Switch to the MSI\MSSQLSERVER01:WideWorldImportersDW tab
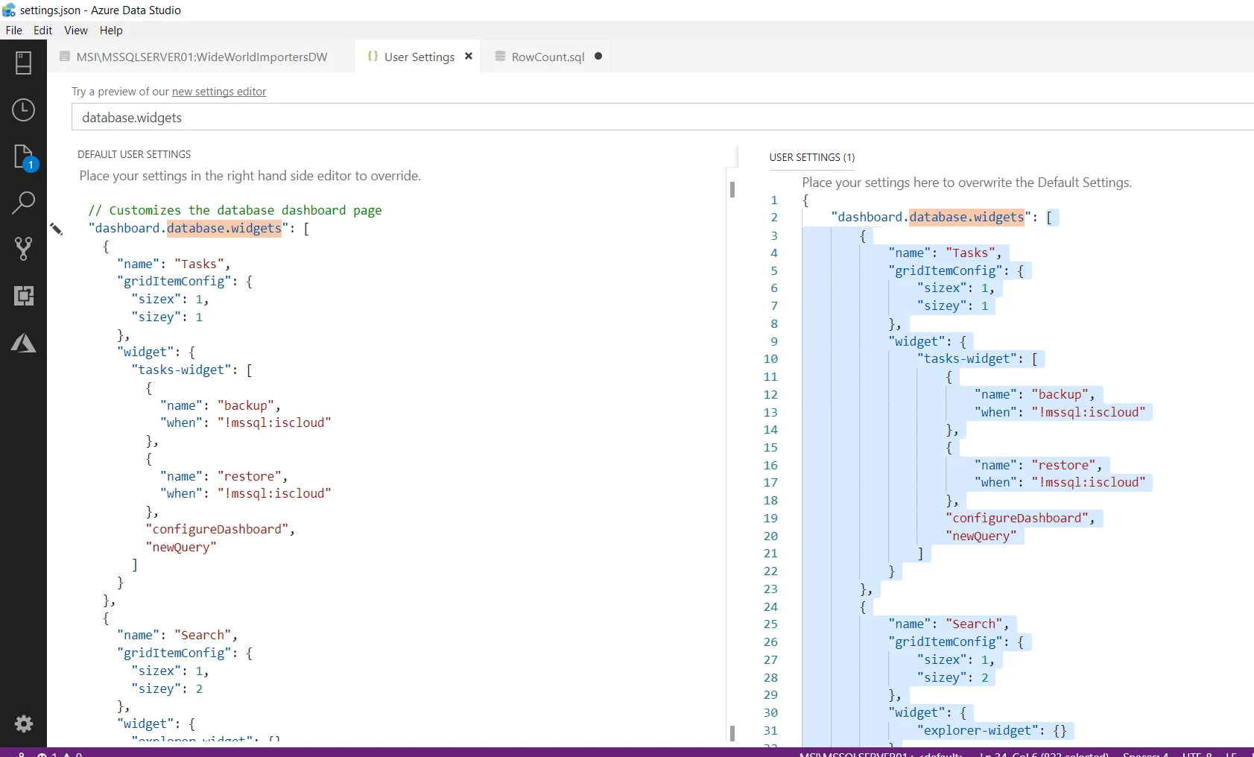Image resolution: width=1254 pixels, height=757 pixels. [x=201, y=57]
